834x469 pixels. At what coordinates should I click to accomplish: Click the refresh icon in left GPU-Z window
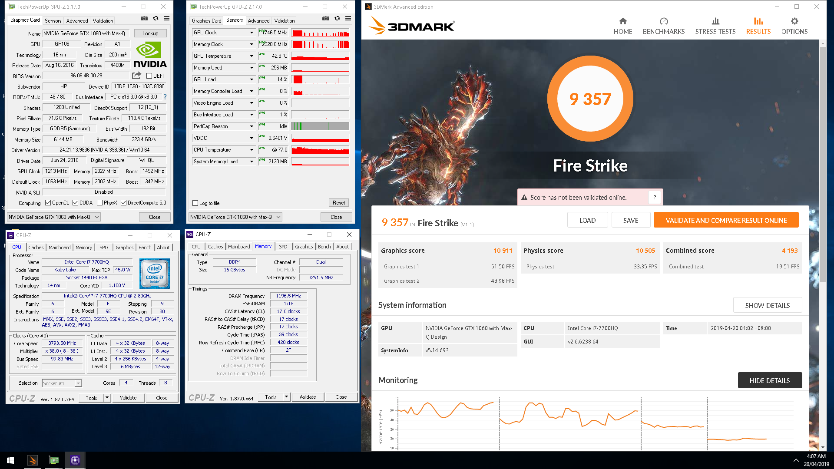tap(156, 19)
